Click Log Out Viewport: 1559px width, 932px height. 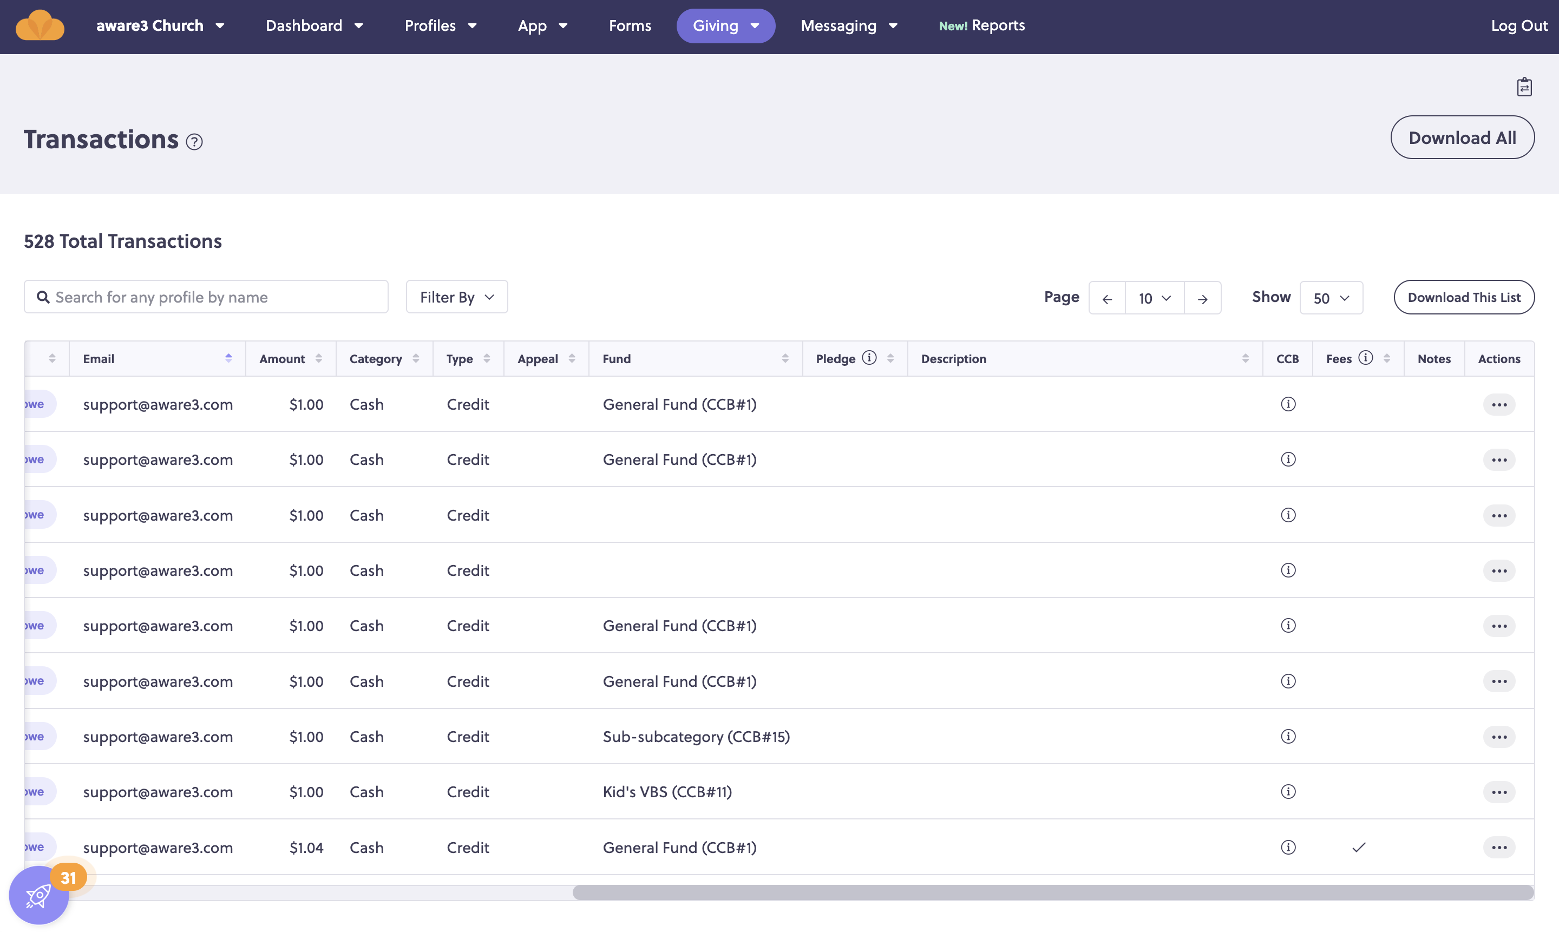point(1519,26)
